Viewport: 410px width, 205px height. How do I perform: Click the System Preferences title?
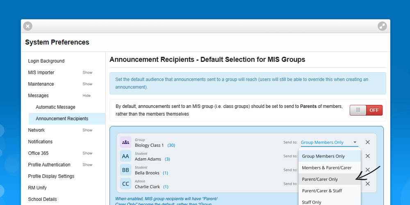coord(57,42)
